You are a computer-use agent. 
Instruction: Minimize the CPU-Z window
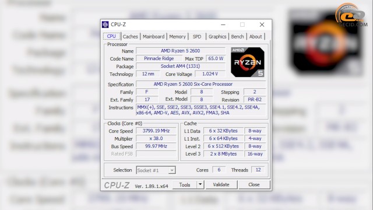click(x=223, y=24)
